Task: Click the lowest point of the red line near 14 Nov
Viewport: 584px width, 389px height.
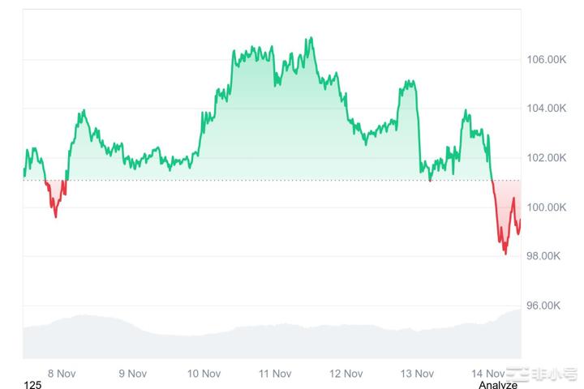Action: (x=505, y=253)
